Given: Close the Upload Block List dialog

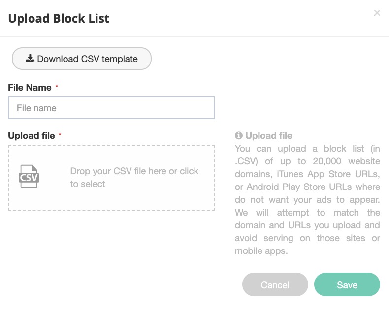Looking at the screenshot, I should (x=377, y=13).
